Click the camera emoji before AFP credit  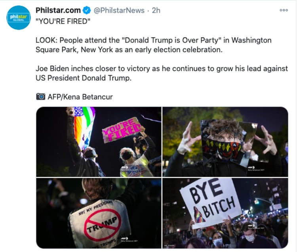tap(40, 97)
